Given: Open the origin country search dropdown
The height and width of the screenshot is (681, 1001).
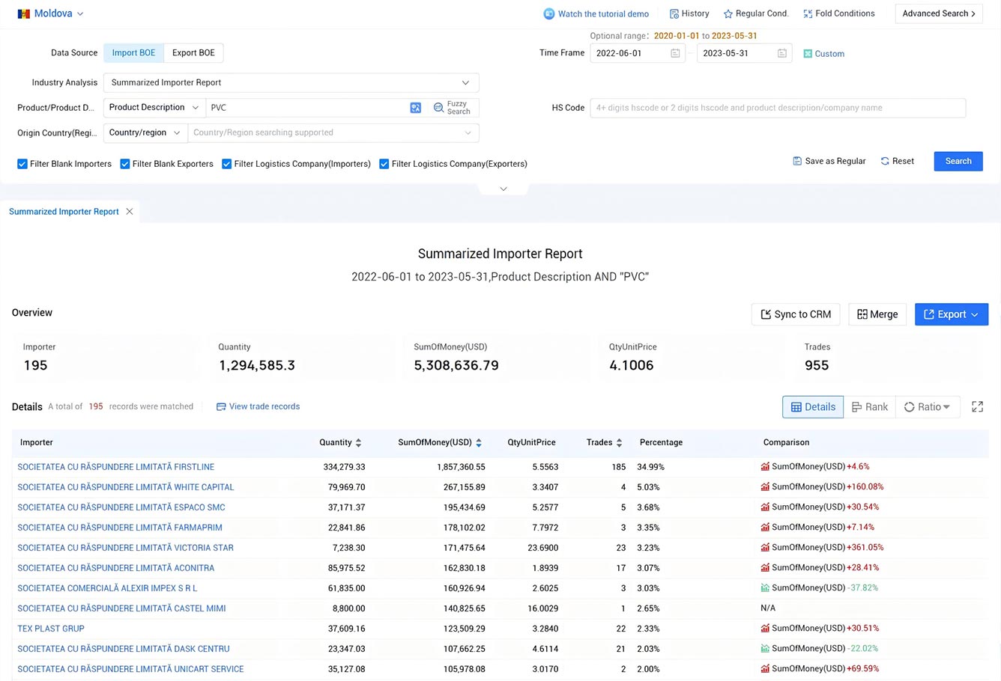Looking at the screenshot, I should pos(333,132).
